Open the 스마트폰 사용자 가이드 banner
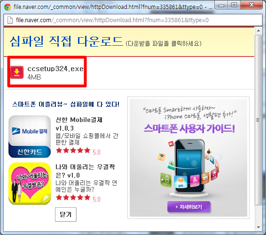 click(x=188, y=158)
